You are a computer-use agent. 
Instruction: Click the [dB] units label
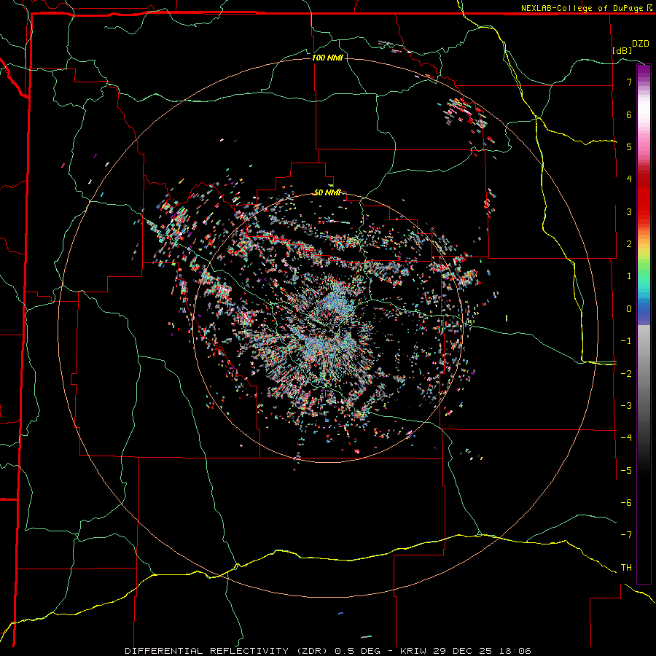tap(621, 50)
